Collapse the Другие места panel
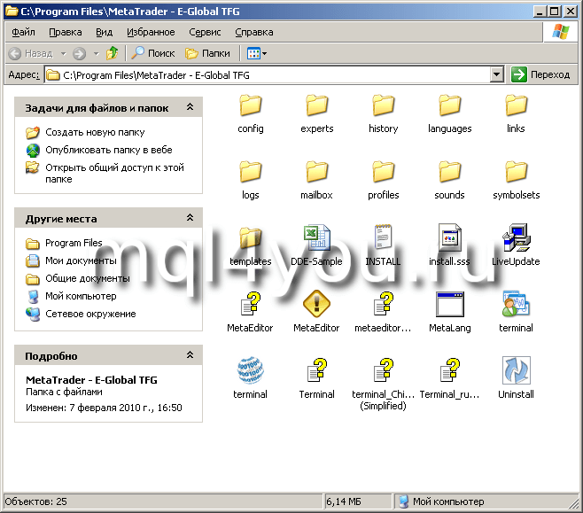Viewport: 583px width, 513px height. (190, 218)
